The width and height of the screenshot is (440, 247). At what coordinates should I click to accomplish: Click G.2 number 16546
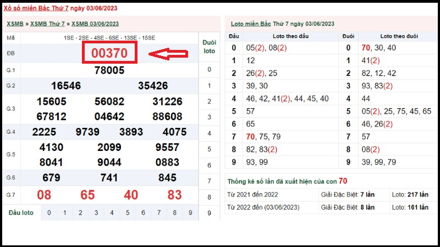[66, 86]
